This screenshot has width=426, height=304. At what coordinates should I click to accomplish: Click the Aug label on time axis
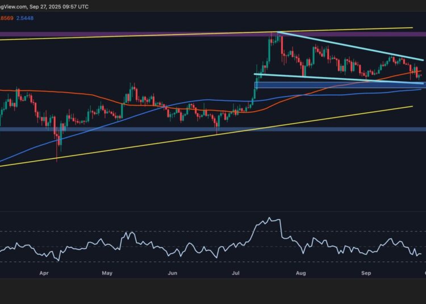click(x=300, y=273)
